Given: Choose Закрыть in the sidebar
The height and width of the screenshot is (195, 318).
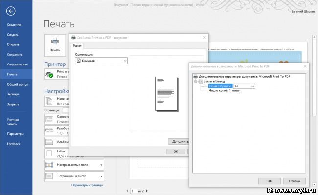Looking at the screenshot, I should 13,104.
